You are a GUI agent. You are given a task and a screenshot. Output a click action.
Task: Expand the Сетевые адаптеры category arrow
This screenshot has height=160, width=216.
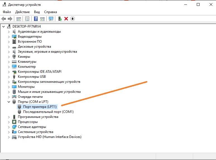tap(9, 127)
